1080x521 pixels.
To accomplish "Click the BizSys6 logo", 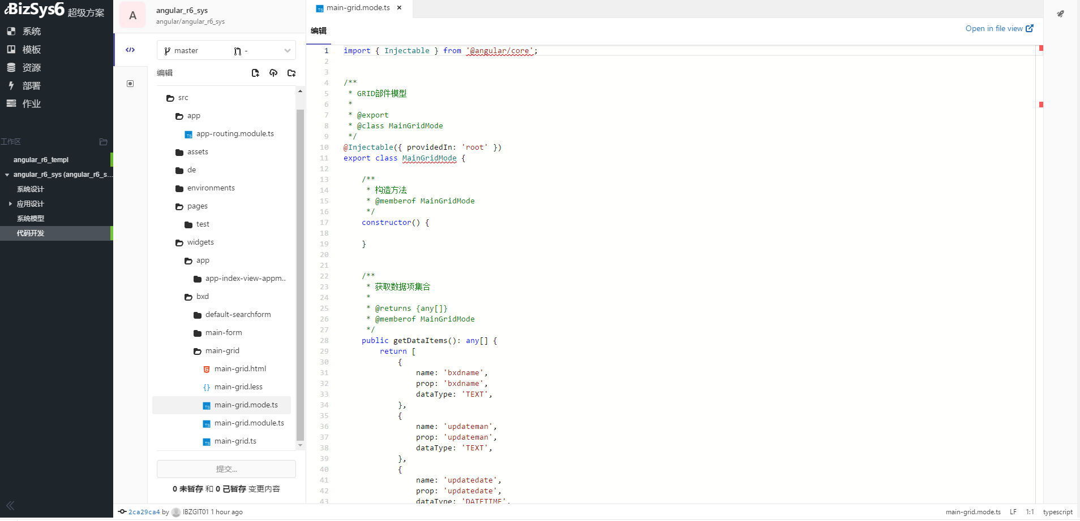I will (x=35, y=10).
